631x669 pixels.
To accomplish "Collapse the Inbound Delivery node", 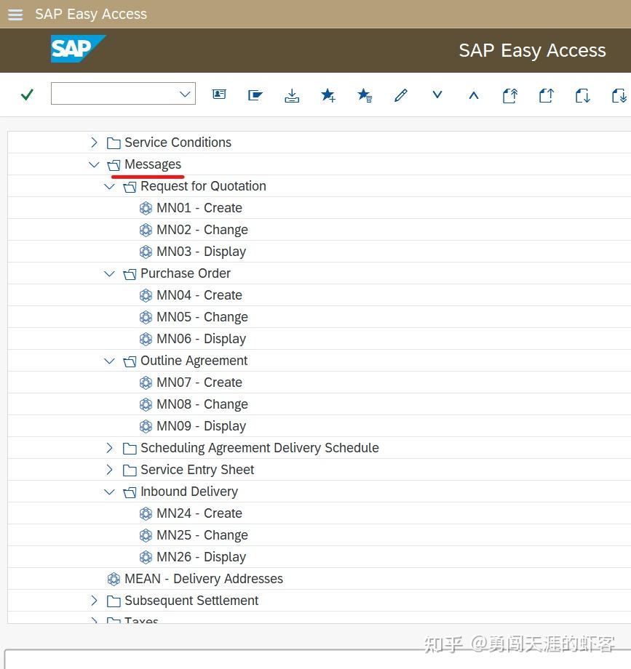I will (x=109, y=492).
